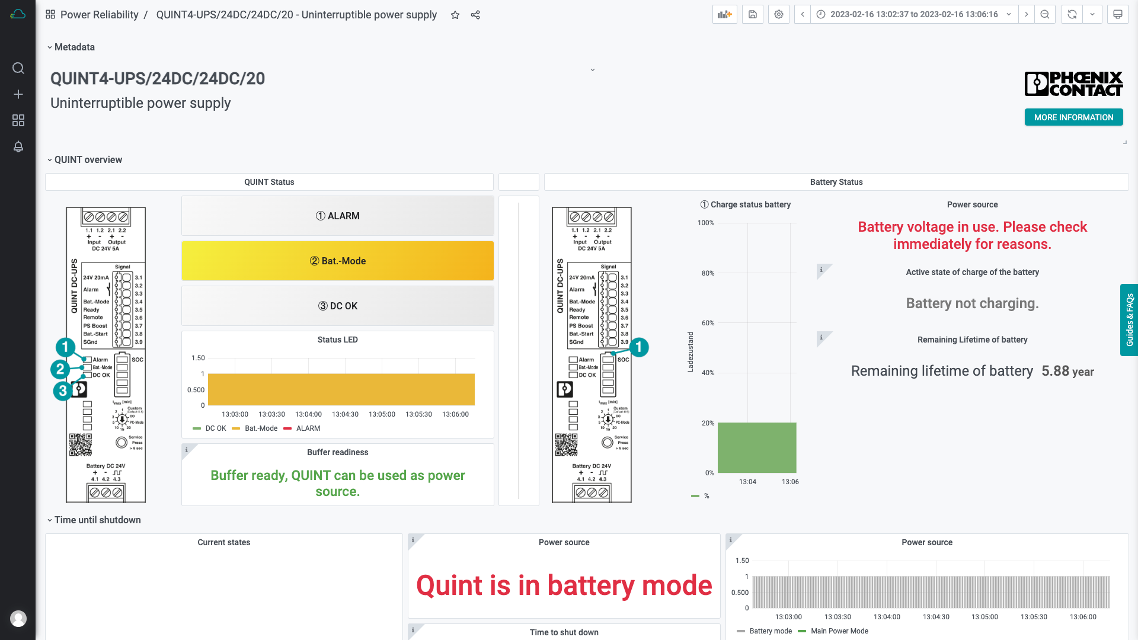The height and width of the screenshot is (640, 1138).
Task: Enable TV kiosk display mode
Action: point(1117,14)
